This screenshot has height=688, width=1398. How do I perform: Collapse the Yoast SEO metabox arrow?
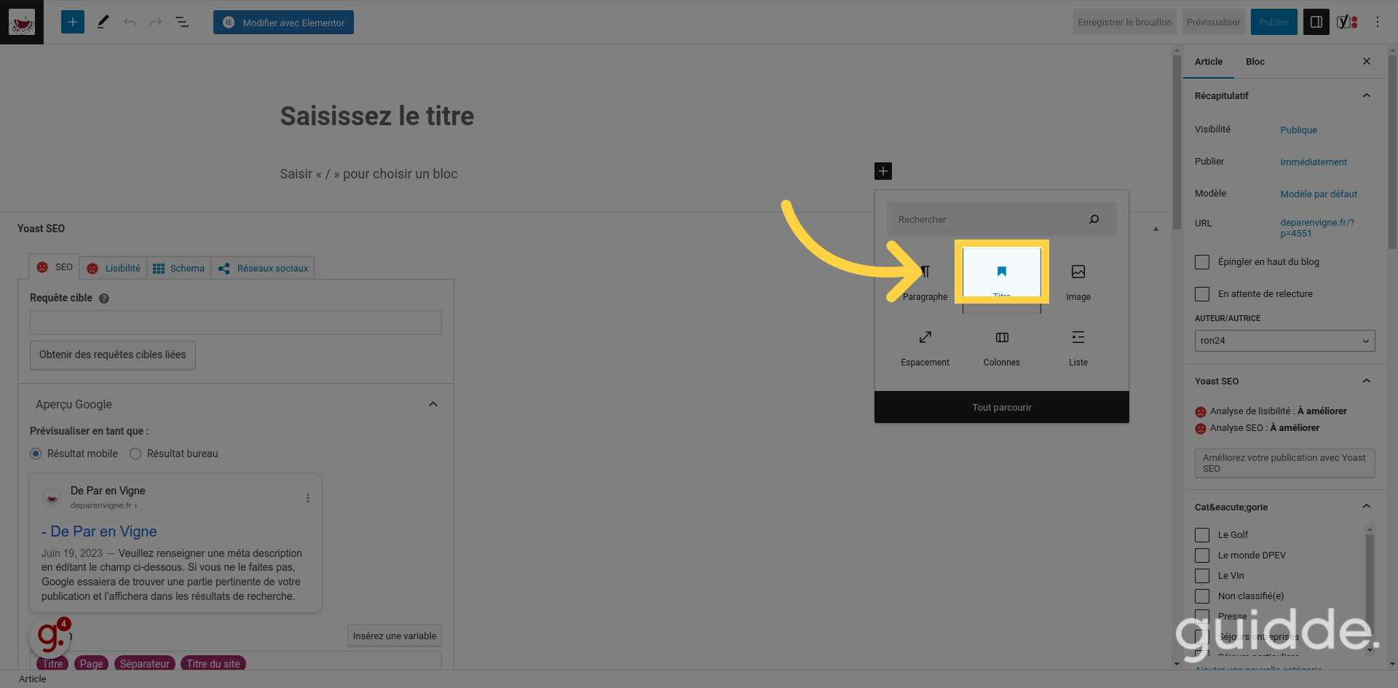point(1156,229)
